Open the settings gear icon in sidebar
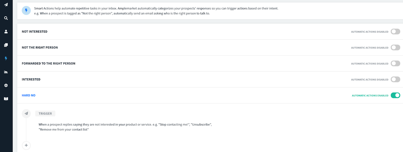This screenshot has height=152, width=403. [x=6, y=85]
